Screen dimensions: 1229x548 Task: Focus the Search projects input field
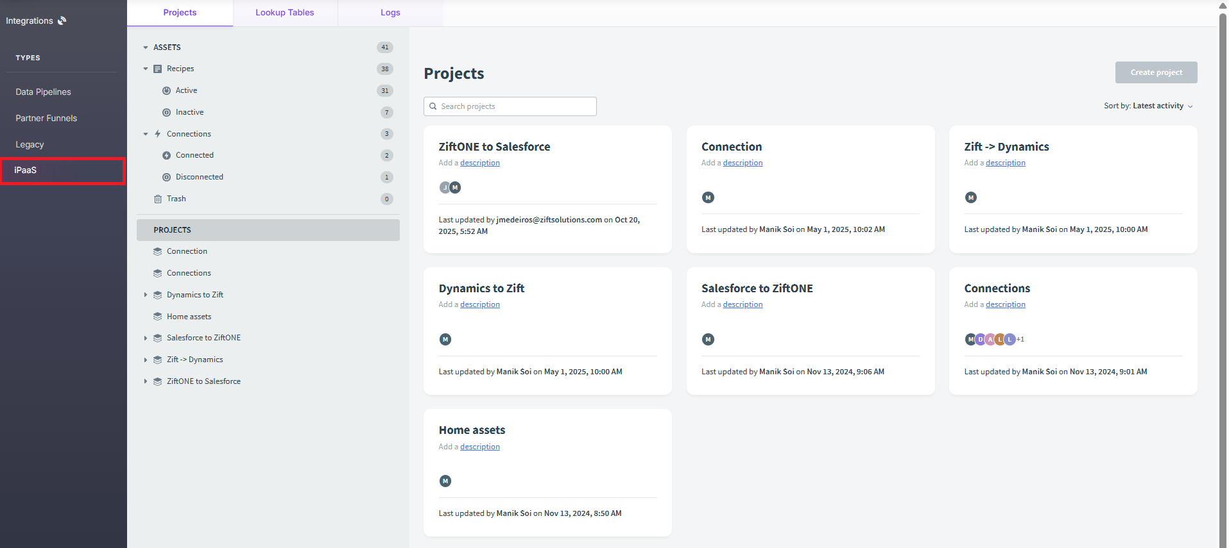510,106
